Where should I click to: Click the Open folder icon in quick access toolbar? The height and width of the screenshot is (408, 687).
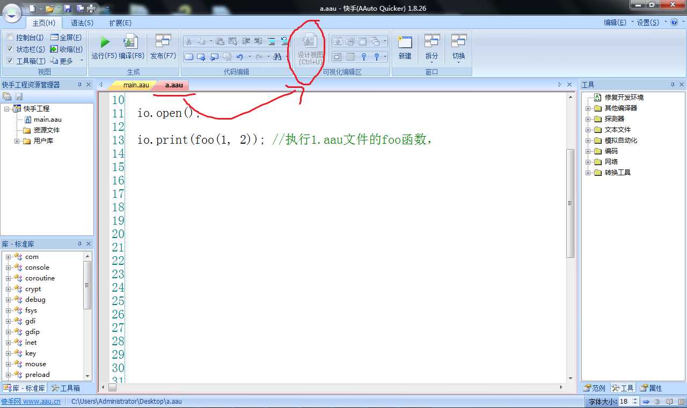[x=50, y=9]
